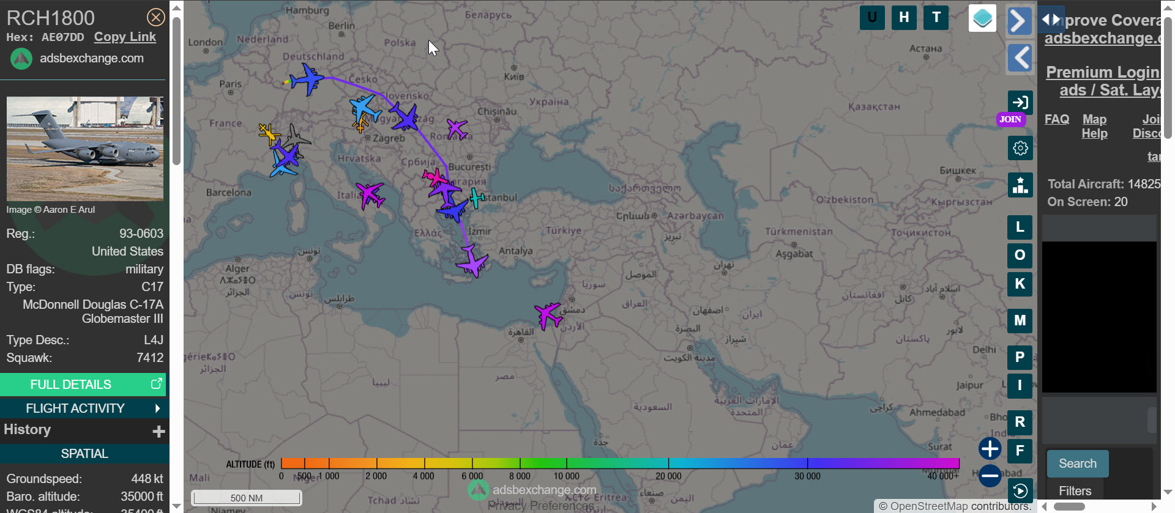Open the Map Help link
This screenshot has width=1175, height=513.
(x=1094, y=126)
